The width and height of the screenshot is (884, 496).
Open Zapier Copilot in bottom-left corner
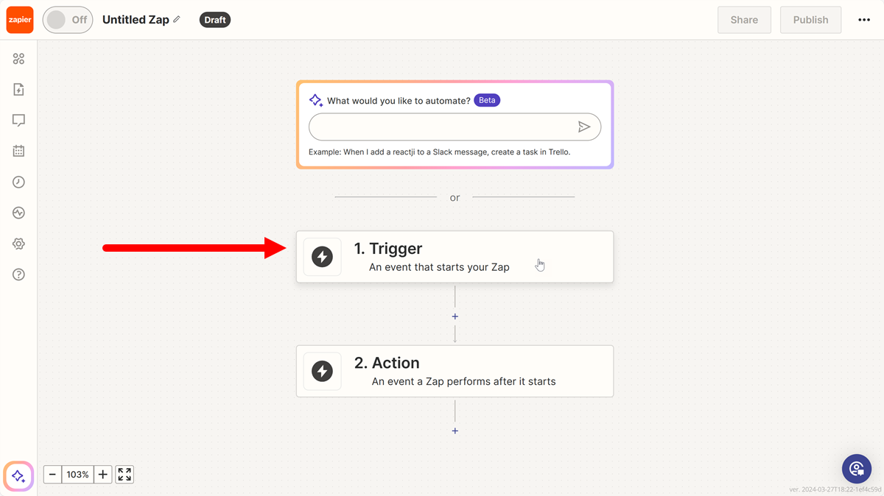coord(18,476)
